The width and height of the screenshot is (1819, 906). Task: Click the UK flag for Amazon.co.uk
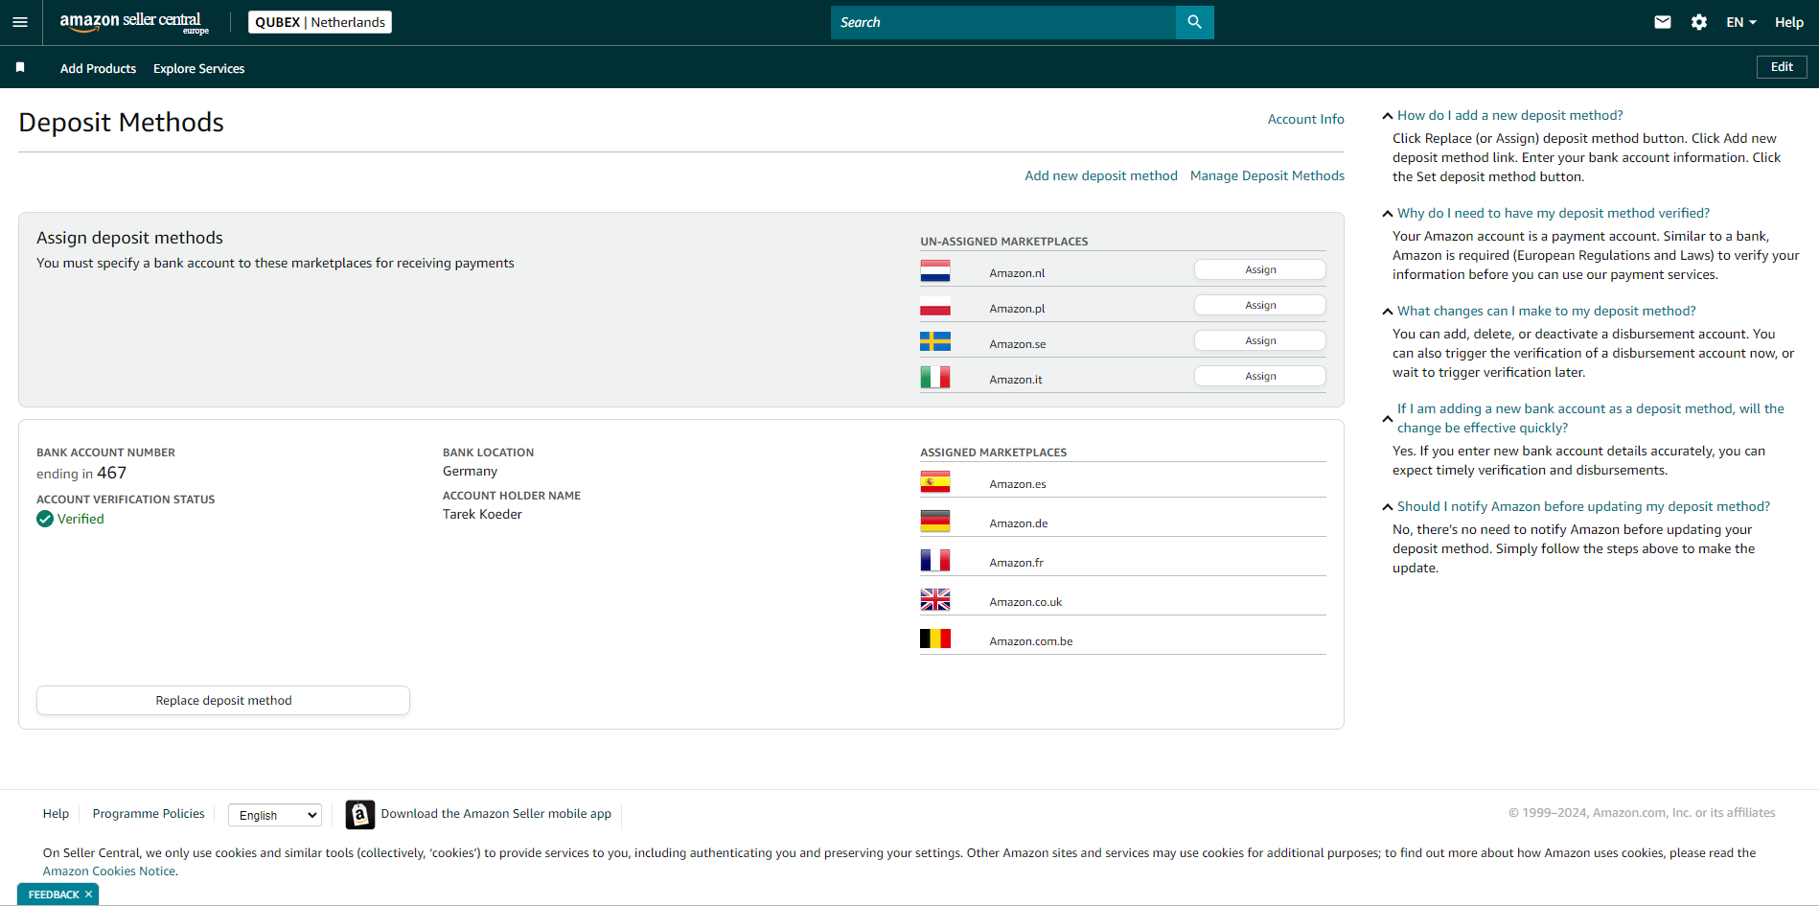tap(935, 599)
